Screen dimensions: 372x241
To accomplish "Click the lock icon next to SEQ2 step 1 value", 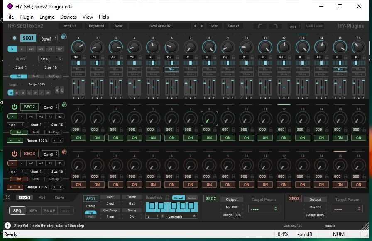I will click(84, 130).
